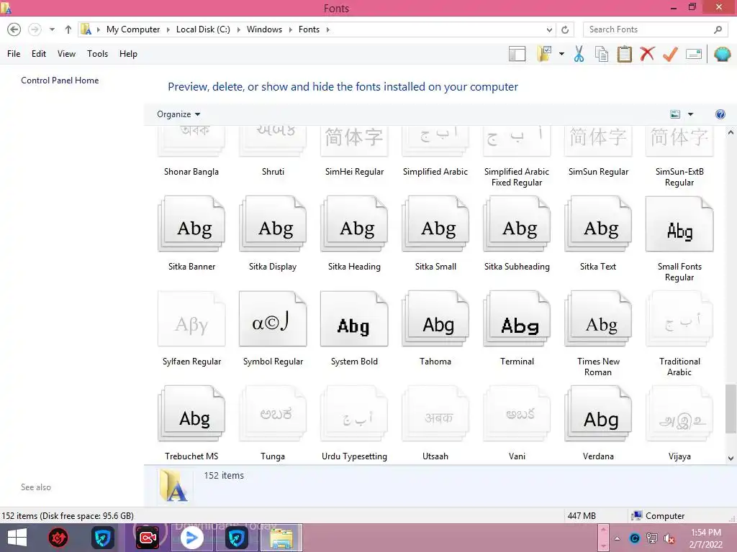Select the Small Fonts Regular font

click(x=679, y=239)
